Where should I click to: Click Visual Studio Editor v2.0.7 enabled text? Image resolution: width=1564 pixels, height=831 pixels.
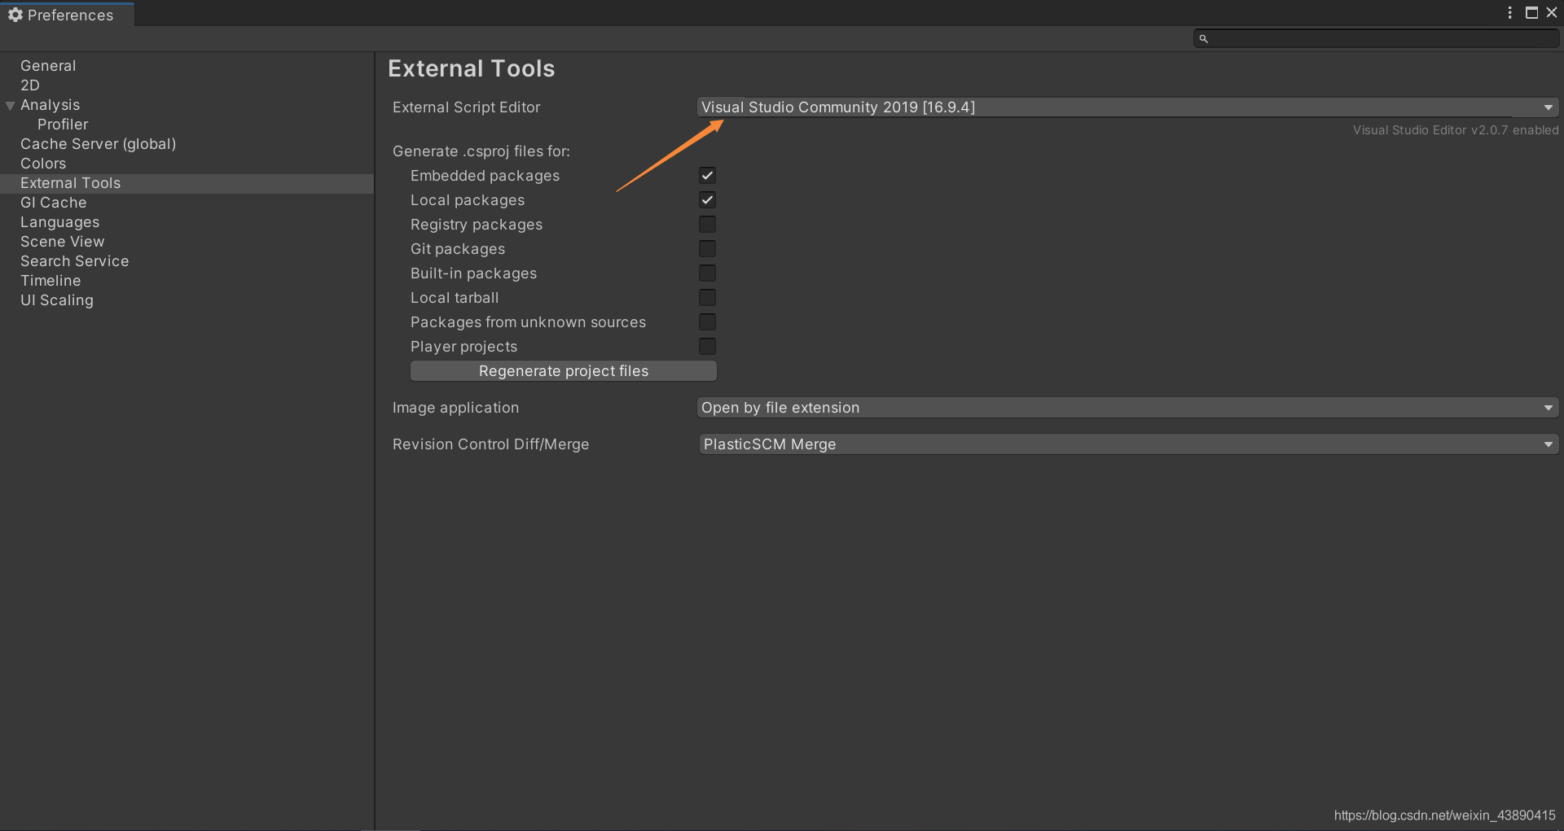click(x=1456, y=130)
